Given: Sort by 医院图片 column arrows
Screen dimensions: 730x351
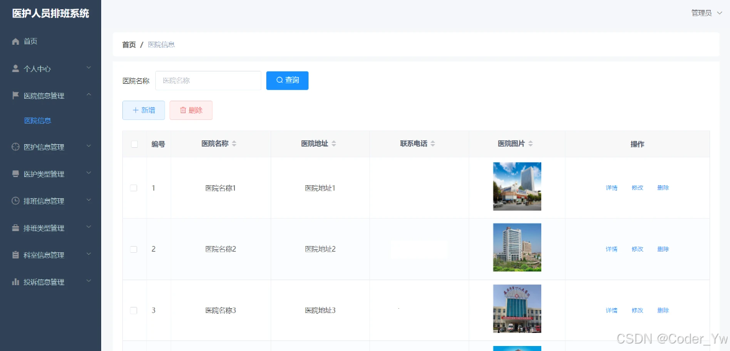Looking at the screenshot, I should click(x=531, y=144).
